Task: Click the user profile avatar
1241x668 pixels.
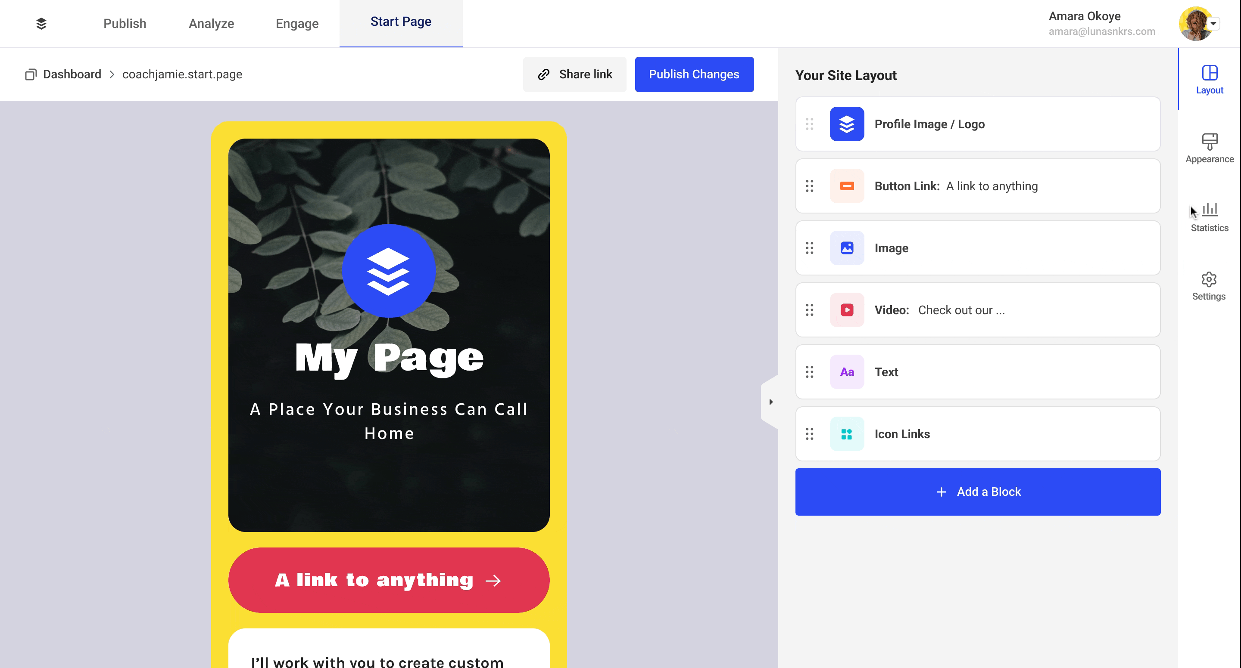Action: click(x=1195, y=23)
